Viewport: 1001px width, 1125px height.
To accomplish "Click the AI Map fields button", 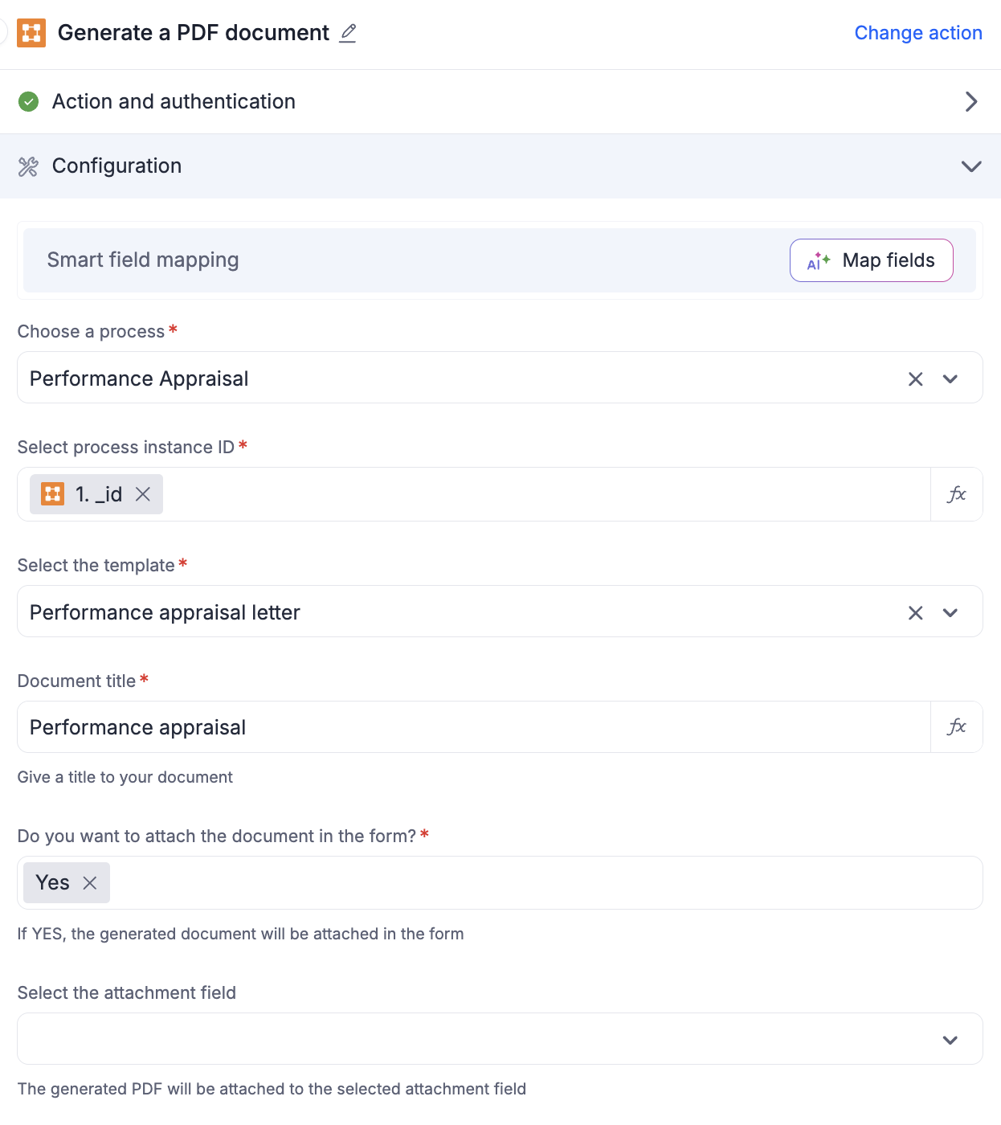I will point(871,260).
